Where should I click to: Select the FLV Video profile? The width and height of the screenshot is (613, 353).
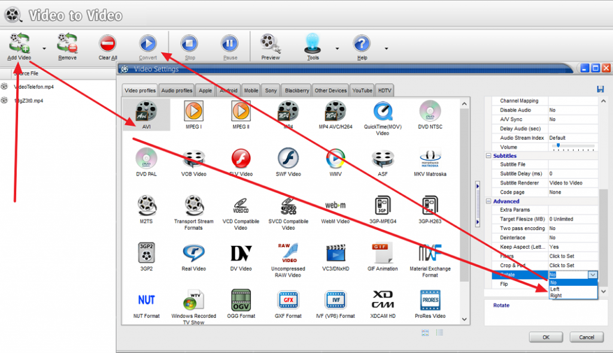pyautogui.click(x=241, y=162)
